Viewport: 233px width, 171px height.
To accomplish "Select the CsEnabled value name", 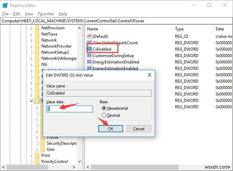I will click(x=102, y=49).
